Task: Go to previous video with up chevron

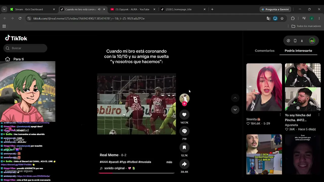Action: pyautogui.click(x=235, y=98)
